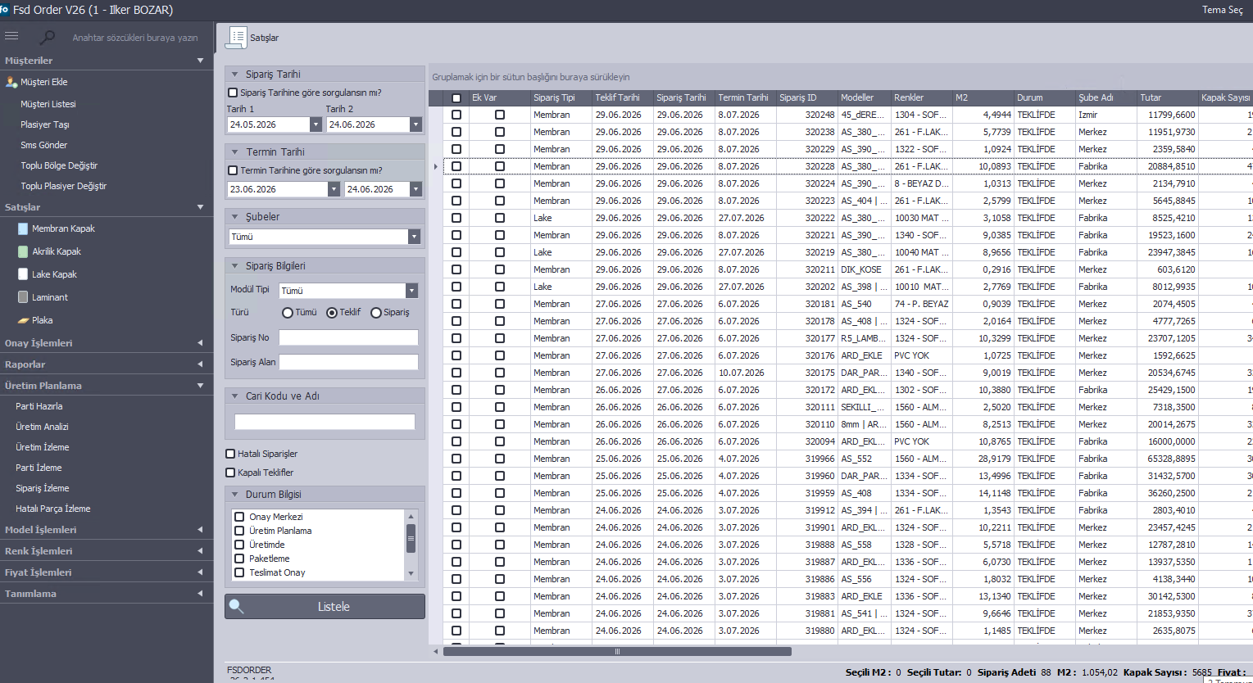Click the Listele button
The height and width of the screenshot is (683, 1253).
click(x=325, y=606)
